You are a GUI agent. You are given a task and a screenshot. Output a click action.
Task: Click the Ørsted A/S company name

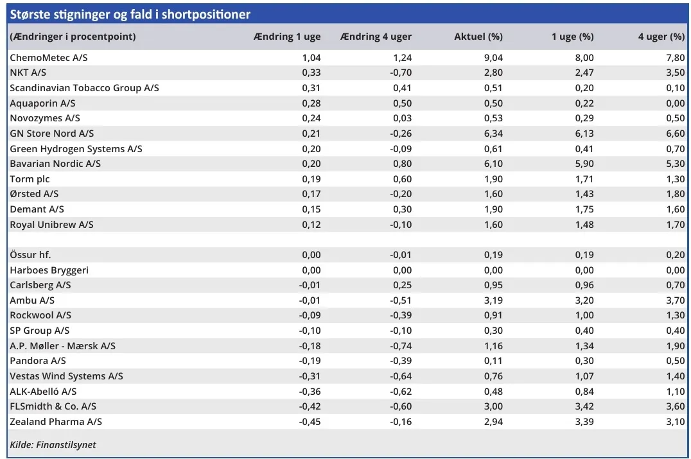pyautogui.click(x=35, y=194)
